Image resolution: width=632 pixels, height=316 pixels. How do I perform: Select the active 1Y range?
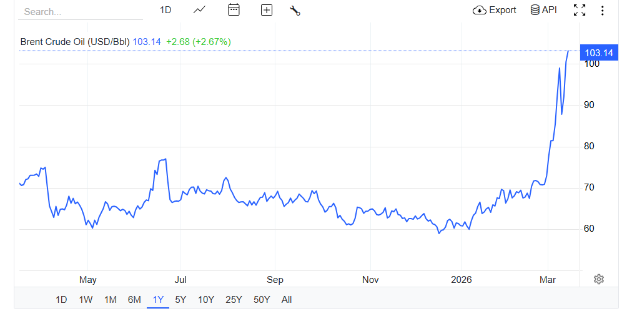point(158,300)
